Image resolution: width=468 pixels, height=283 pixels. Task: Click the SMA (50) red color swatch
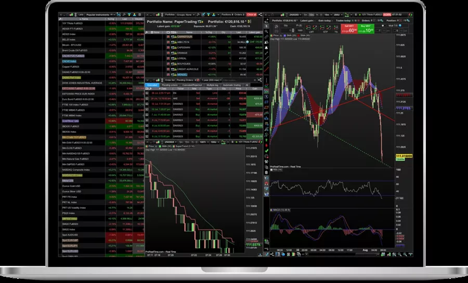point(298,35)
